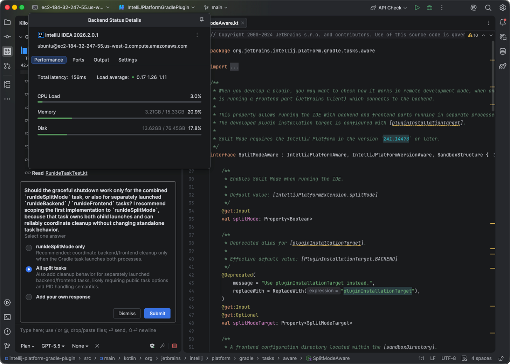Click the '4 spaces' indent entry
The width and height of the screenshot is (510, 364).
pos(481,358)
